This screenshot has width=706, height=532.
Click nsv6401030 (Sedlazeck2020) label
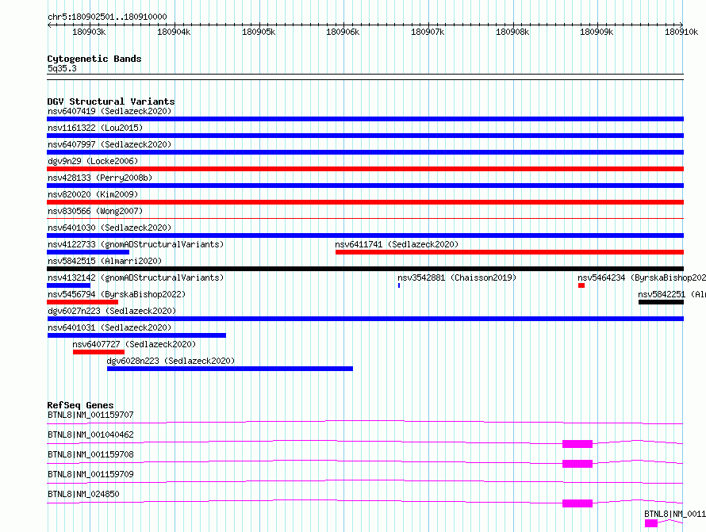[109, 228]
